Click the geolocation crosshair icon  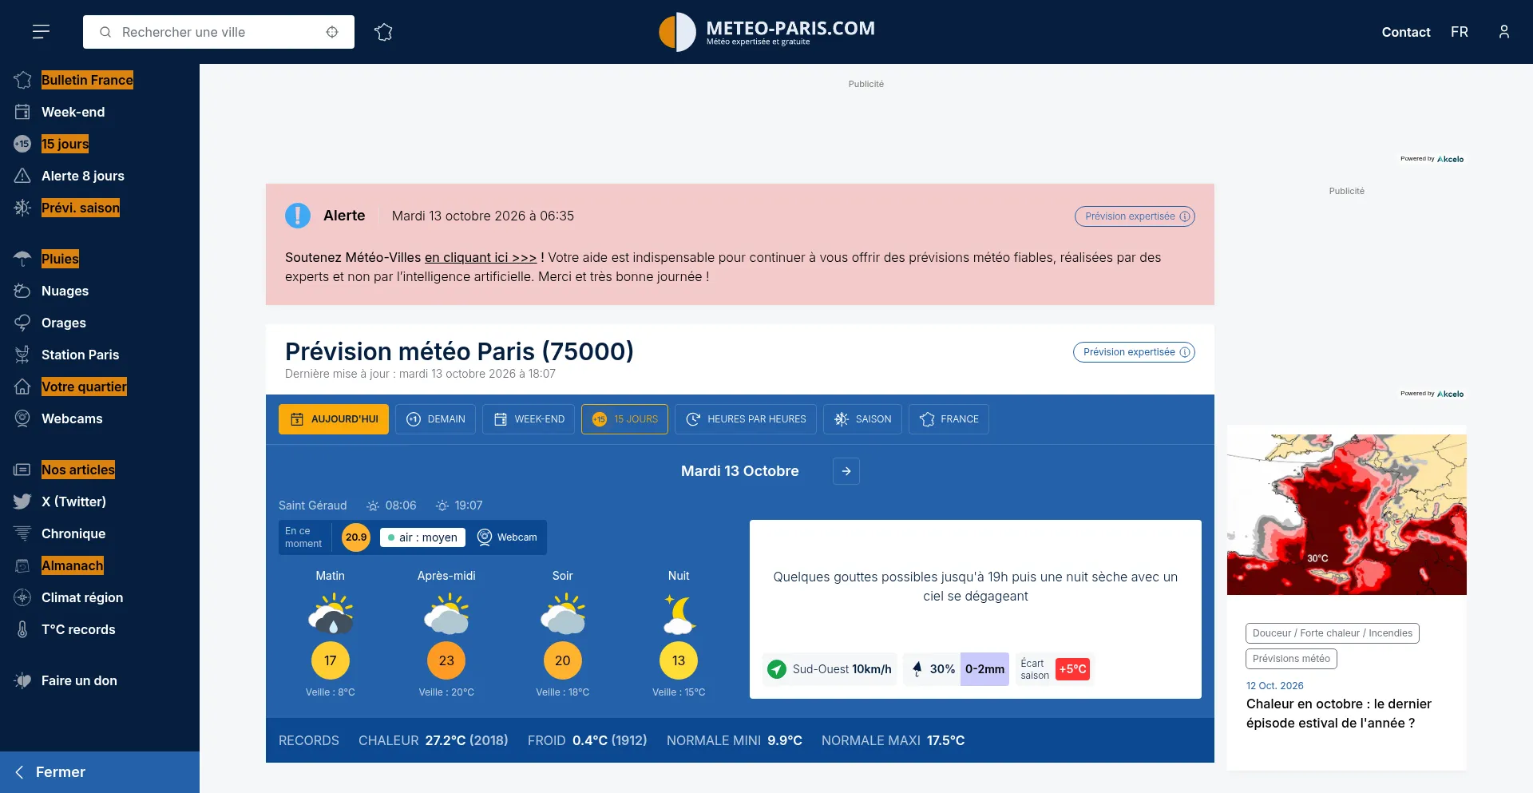(x=332, y=32)
